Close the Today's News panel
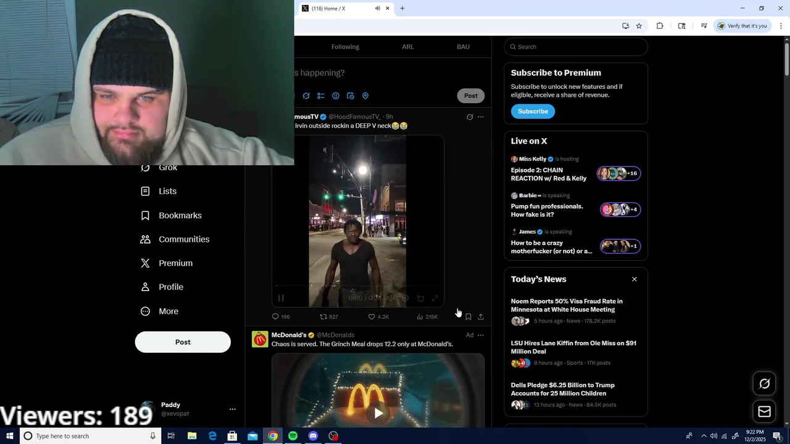 pyautogui.click(x=634, y=279)
